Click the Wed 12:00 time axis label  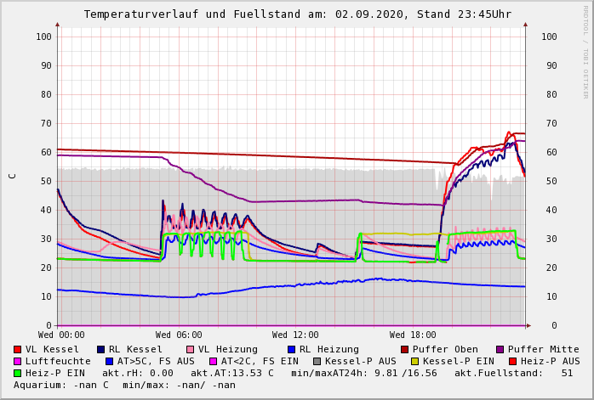(295, 335)
